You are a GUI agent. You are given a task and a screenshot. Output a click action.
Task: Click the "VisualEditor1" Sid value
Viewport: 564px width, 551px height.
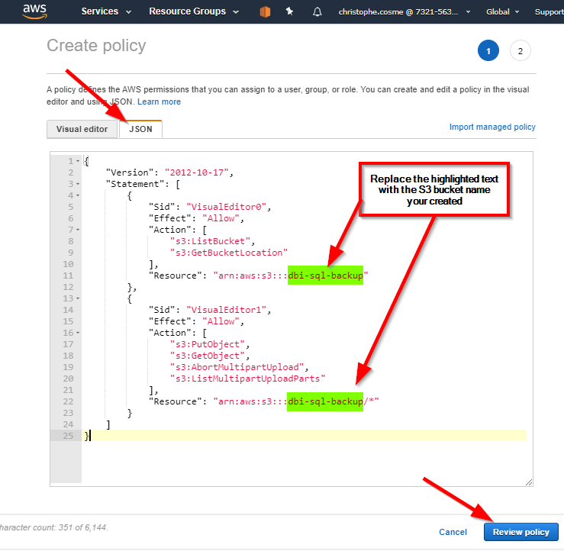click(x=227, y=310)
